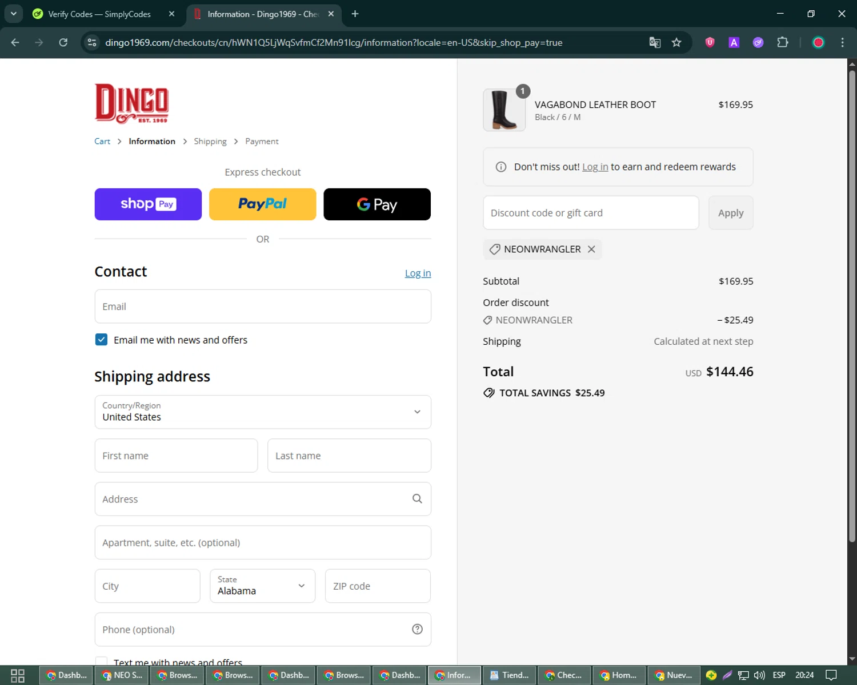
Task: Open the red shield extension icon
Action: 710,42
